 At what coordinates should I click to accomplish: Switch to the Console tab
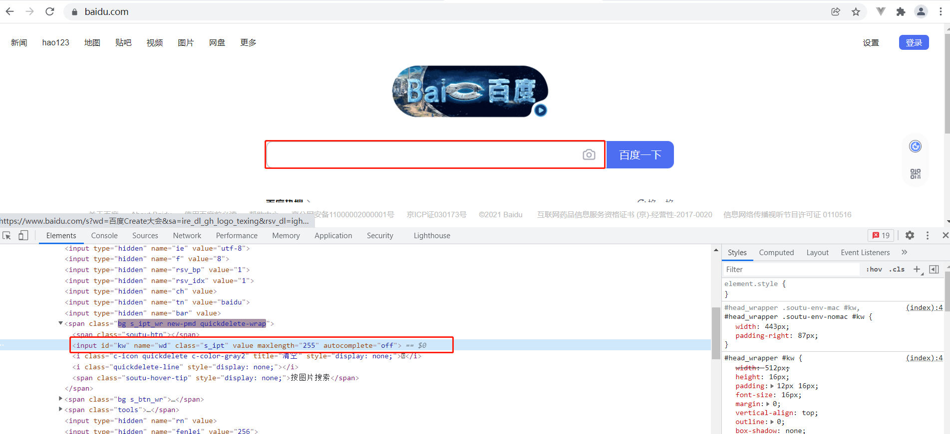(104, 236)
